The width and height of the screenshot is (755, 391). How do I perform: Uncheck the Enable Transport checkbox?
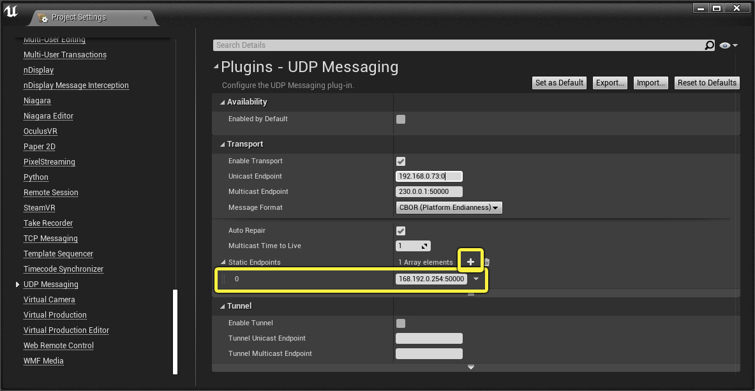pos(401,161)
